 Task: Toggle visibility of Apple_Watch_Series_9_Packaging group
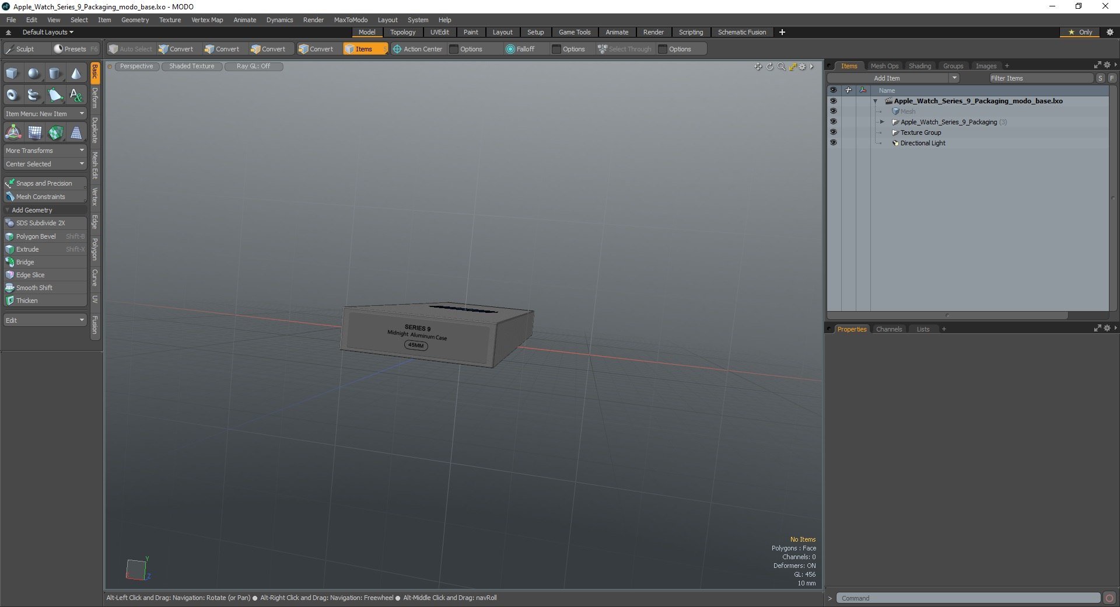[833, 121]
